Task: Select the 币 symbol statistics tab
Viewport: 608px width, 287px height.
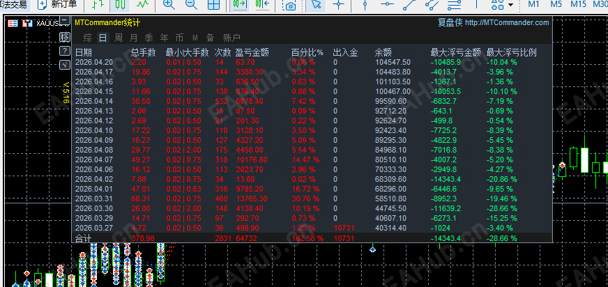Action: click(x=179, y=38)
